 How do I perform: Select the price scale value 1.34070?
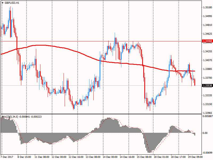(x=208, y=60)
